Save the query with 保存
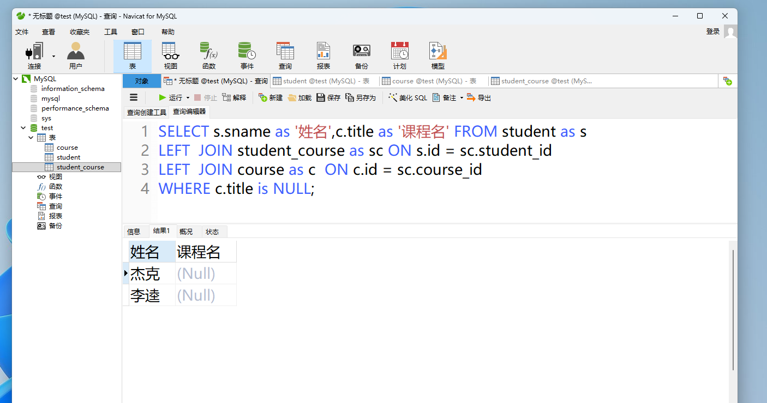767x403 pixels. coord(328,98)
